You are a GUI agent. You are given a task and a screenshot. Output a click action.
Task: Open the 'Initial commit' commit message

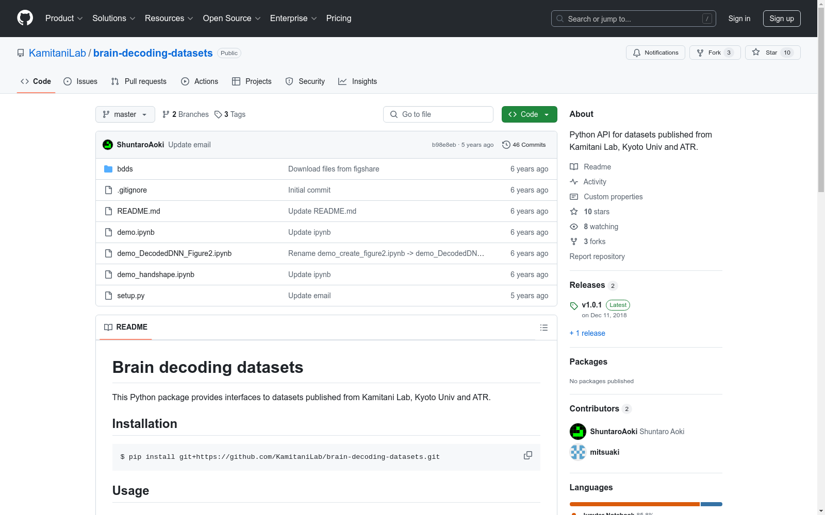(309, 190)
